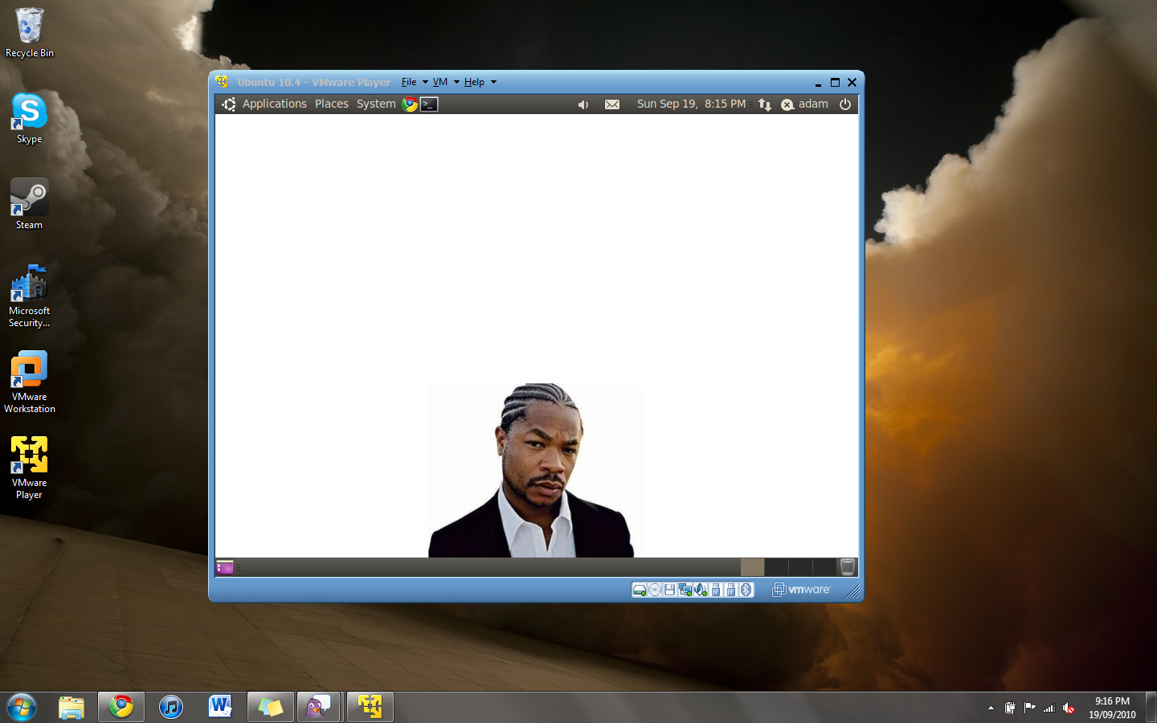Open the Ubuntu Applications menu

pyautogui.click(x=274, y=104)
